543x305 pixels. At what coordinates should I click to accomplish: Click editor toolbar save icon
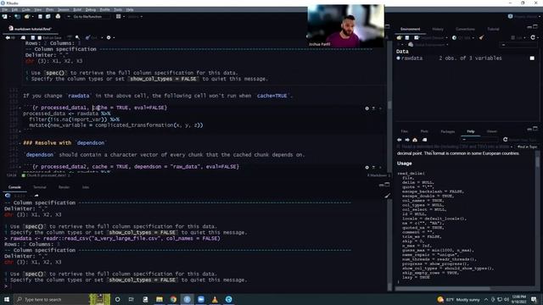click(33, 37)
